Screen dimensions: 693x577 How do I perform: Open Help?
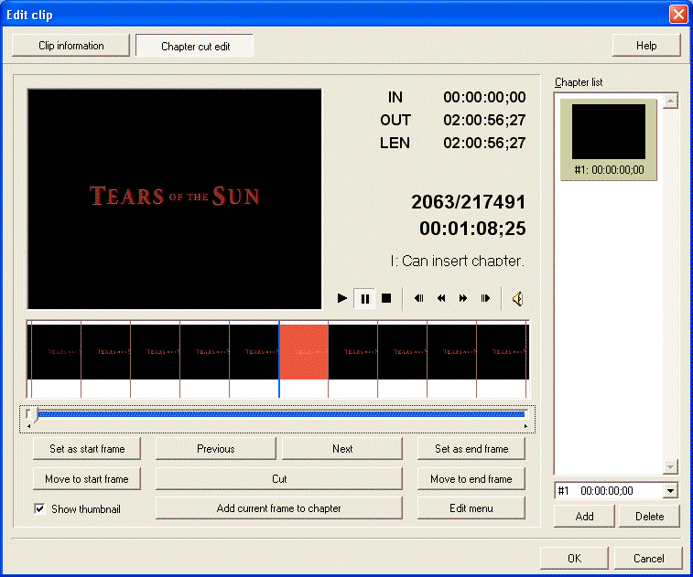(646, 46)
